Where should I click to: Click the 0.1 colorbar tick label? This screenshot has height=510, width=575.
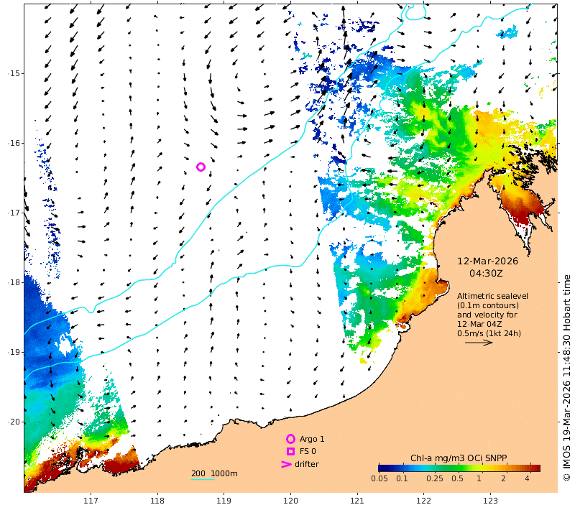tap(402, 478)
